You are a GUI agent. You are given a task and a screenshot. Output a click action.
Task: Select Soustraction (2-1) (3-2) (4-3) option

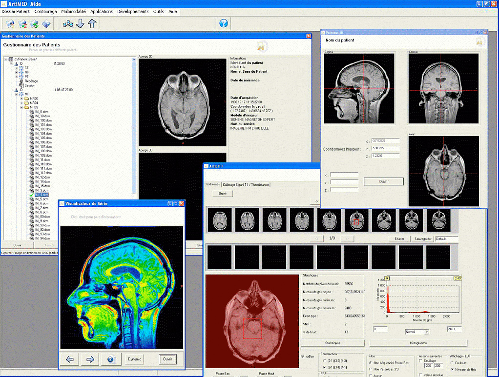(x=324, y=361)
